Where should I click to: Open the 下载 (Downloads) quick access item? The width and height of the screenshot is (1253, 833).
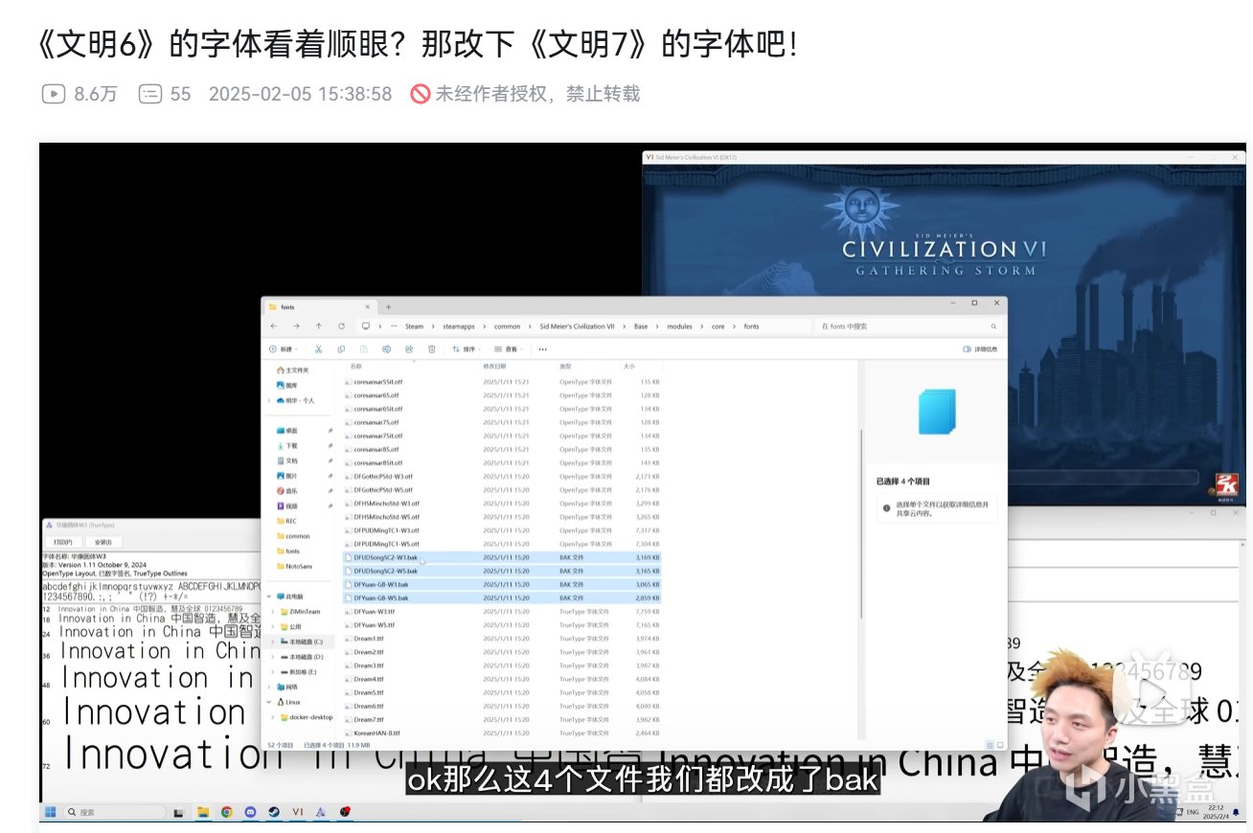pyautogui.click(x=290, y=445)
